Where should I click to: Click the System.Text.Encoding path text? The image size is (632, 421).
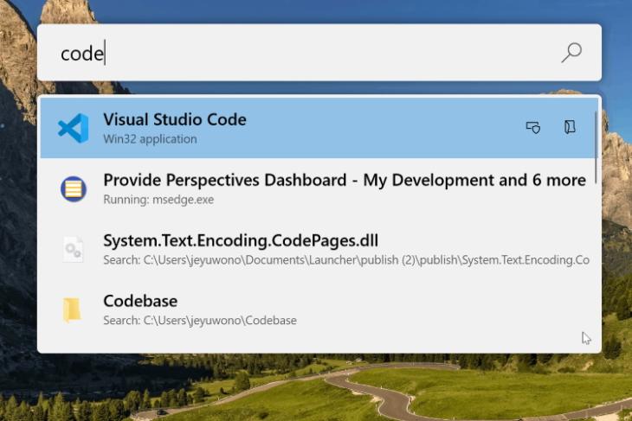click(346, 260)
